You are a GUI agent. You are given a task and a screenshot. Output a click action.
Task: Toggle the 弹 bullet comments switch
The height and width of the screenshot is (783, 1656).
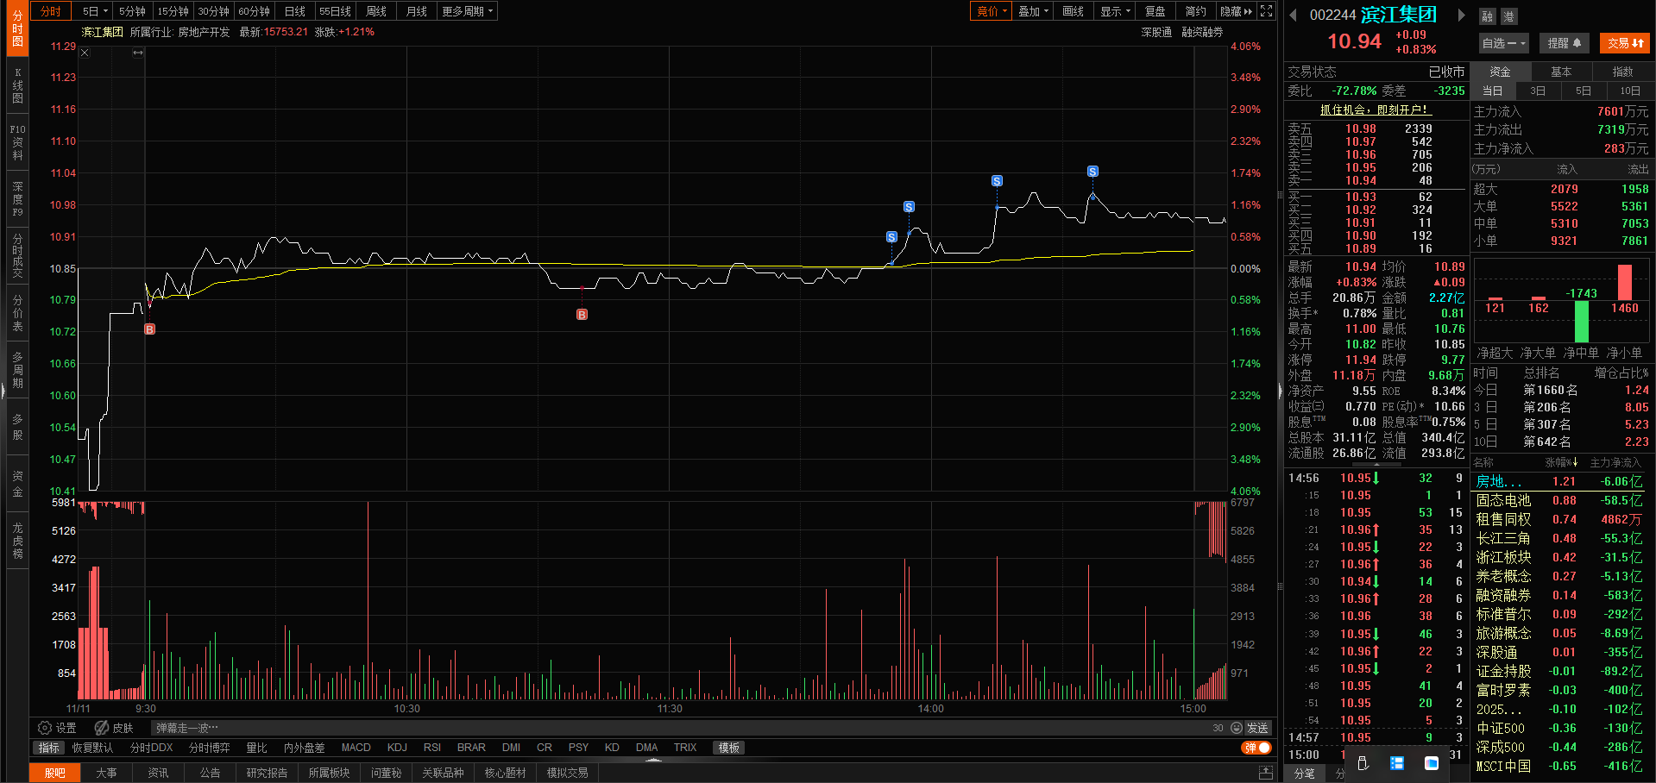[1256, 748]
